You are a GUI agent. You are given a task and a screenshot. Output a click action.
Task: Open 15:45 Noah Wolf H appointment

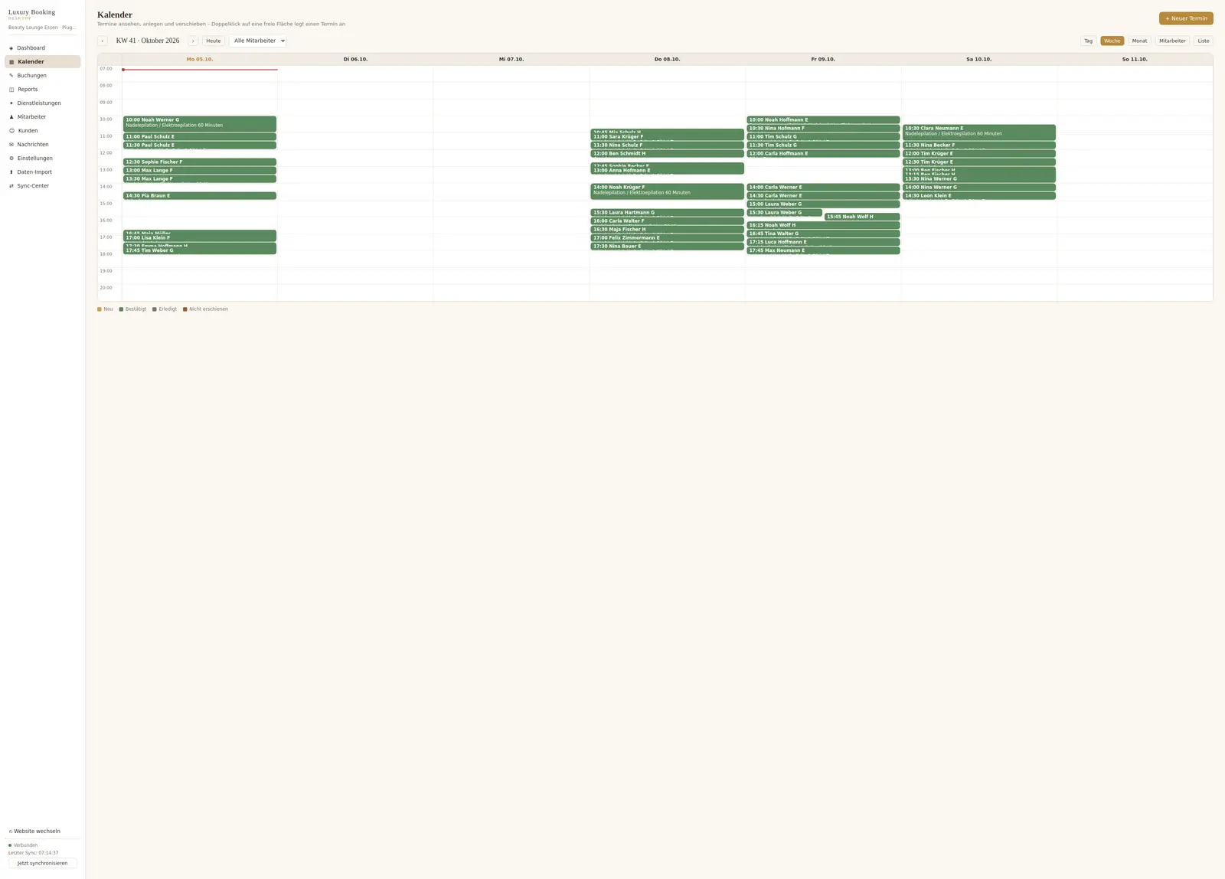(x=862, y=217)
